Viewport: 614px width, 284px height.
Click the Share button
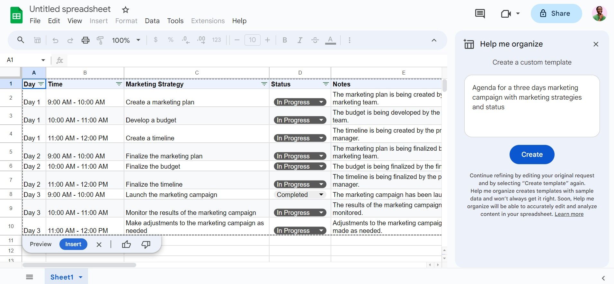click(x=556, y=13)
